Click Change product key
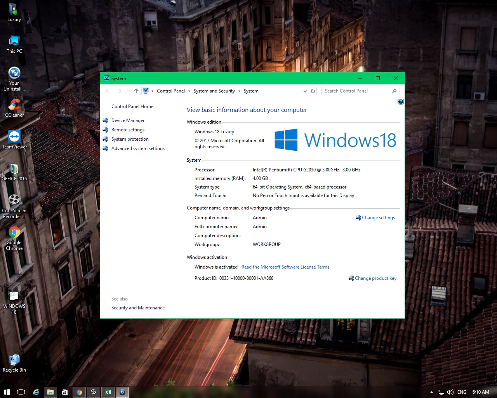 [375, 278]
